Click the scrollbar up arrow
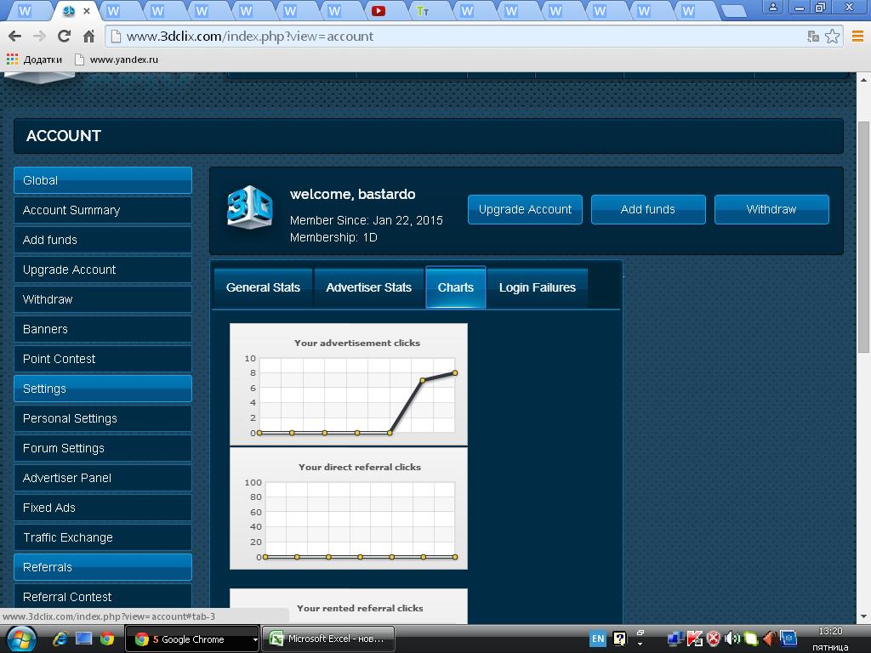871x653 pixels. click(863, 79)
